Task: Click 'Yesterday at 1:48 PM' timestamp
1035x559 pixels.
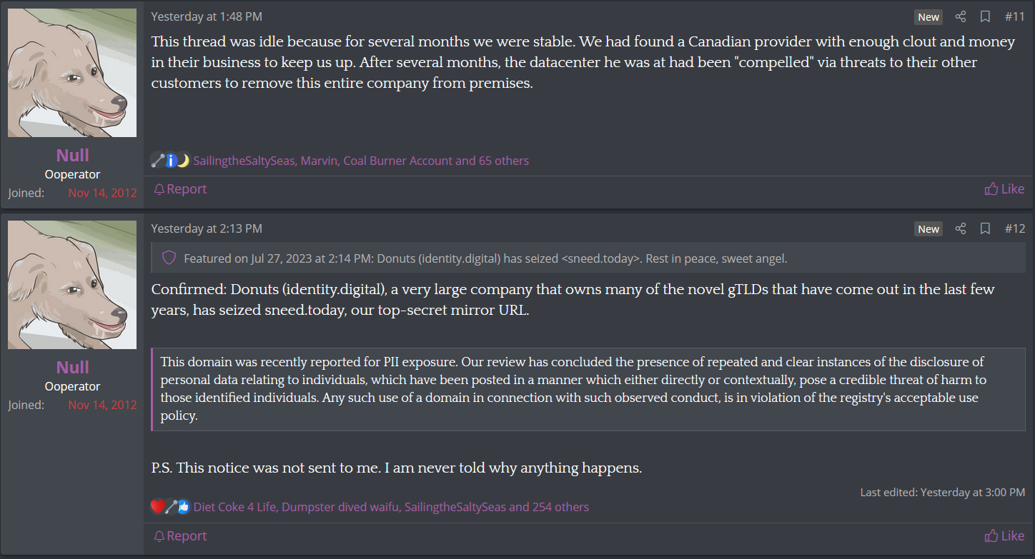Action: click(x=207, y=16)
